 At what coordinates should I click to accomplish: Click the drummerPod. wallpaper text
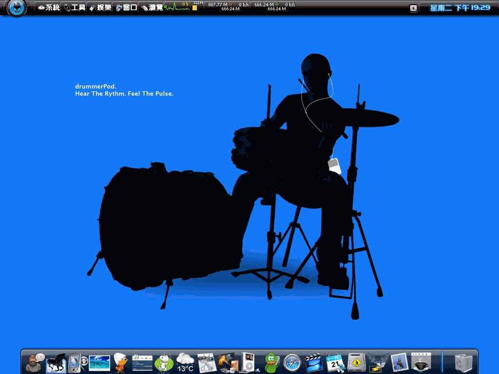tap(96, 87)
